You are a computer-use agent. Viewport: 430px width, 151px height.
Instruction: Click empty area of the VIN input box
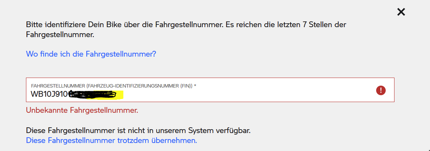coord(247,93)
